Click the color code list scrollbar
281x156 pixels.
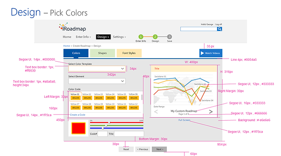click(x=142, y=98)
